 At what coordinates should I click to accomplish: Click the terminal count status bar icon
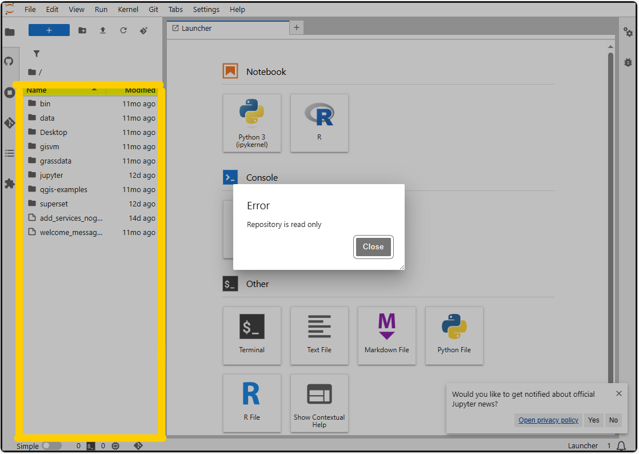pyautogui.click(x=91, y=446)
